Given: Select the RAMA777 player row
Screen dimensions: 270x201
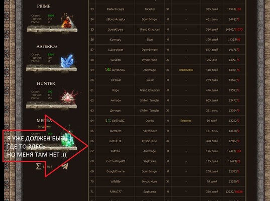Looking at the screenshot, I should (167, 192).
